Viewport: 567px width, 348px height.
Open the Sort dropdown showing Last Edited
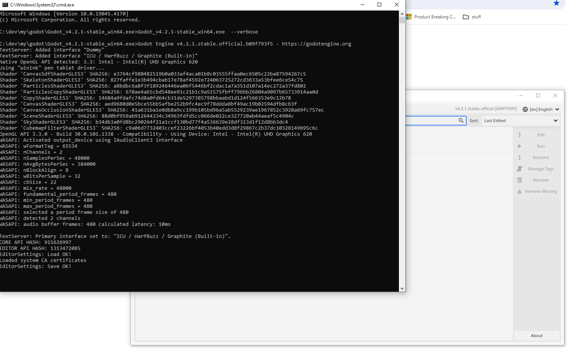[520, 120]
